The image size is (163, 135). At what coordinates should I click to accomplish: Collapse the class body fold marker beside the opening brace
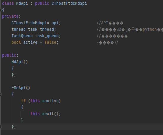(1, 10)
